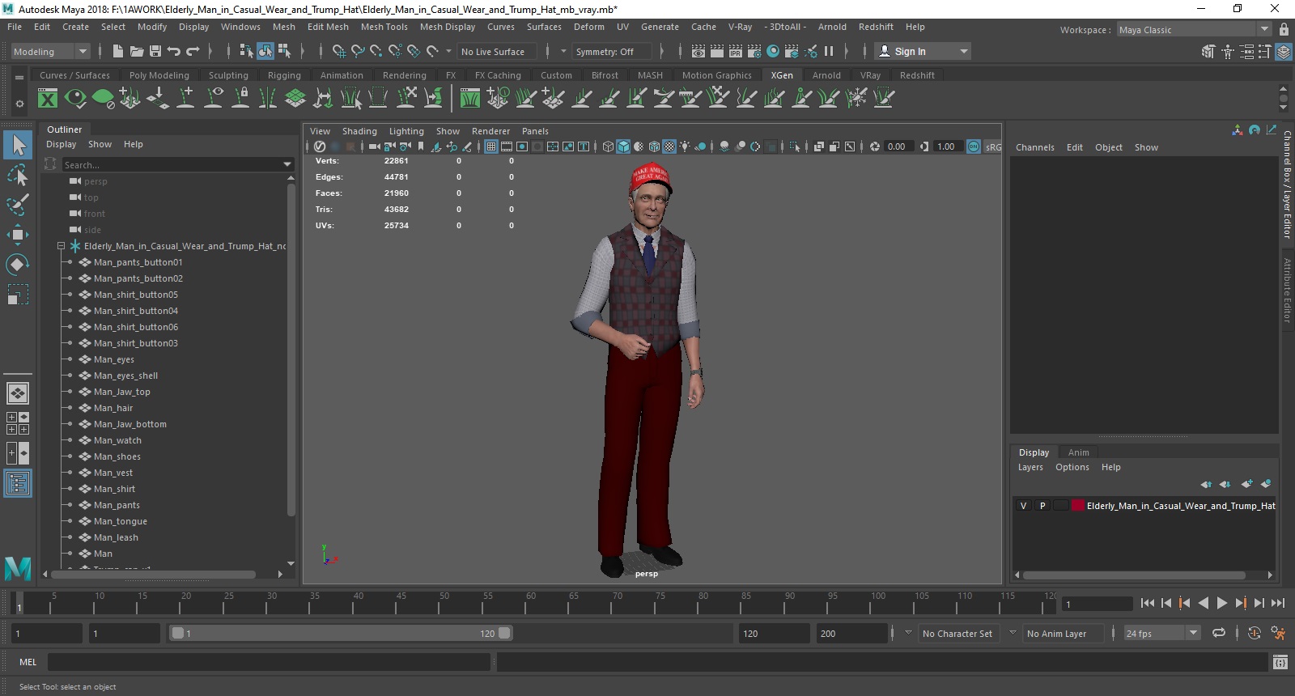1295x696 pixels.
Task: Click the Undo arrow icon
Action: pos(174,51)
